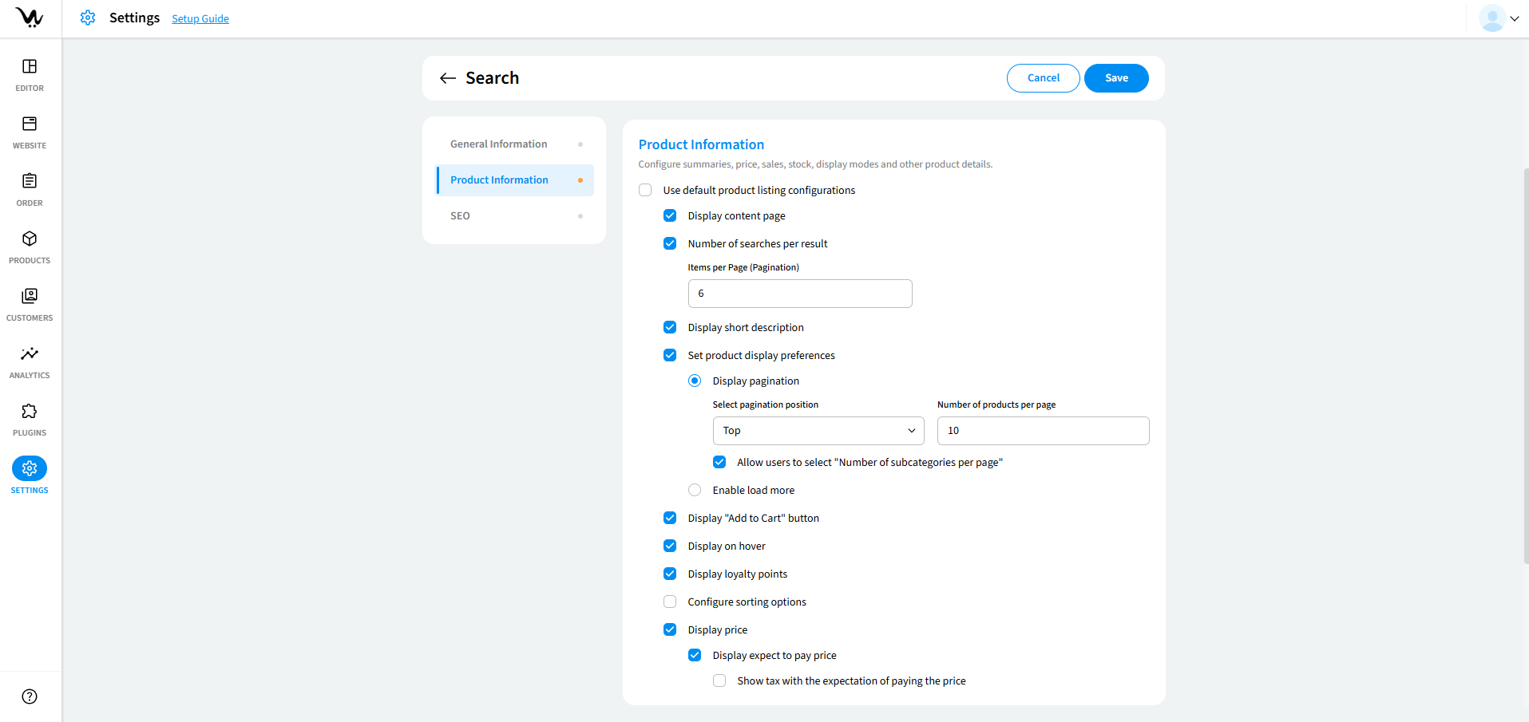Switch to the SEO tab
The image size is (1529, 722).
(460, 216)
